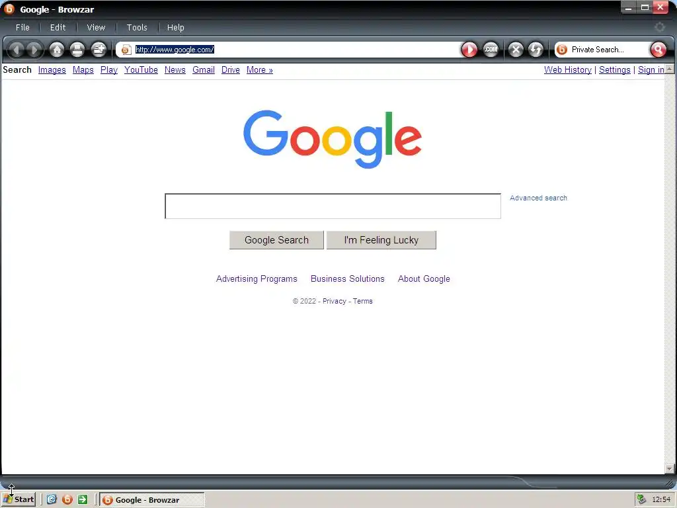Open the Help menu
677x508 pixels.
coord(176,27)
